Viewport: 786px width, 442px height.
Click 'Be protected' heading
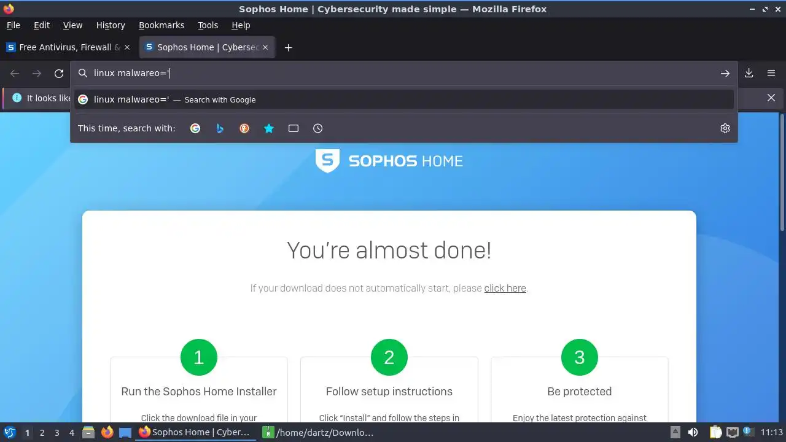580,392
